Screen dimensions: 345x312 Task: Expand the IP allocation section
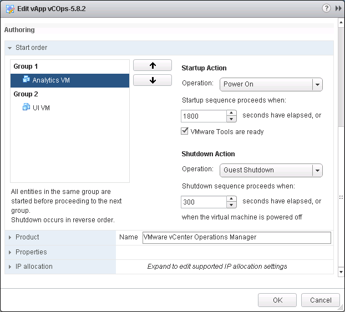[10, 267]
